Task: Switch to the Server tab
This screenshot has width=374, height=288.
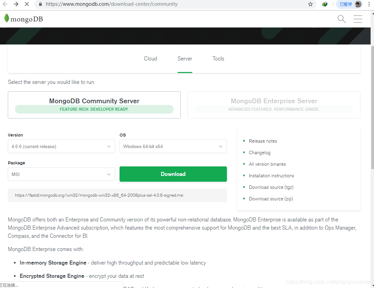Action: 185,59
